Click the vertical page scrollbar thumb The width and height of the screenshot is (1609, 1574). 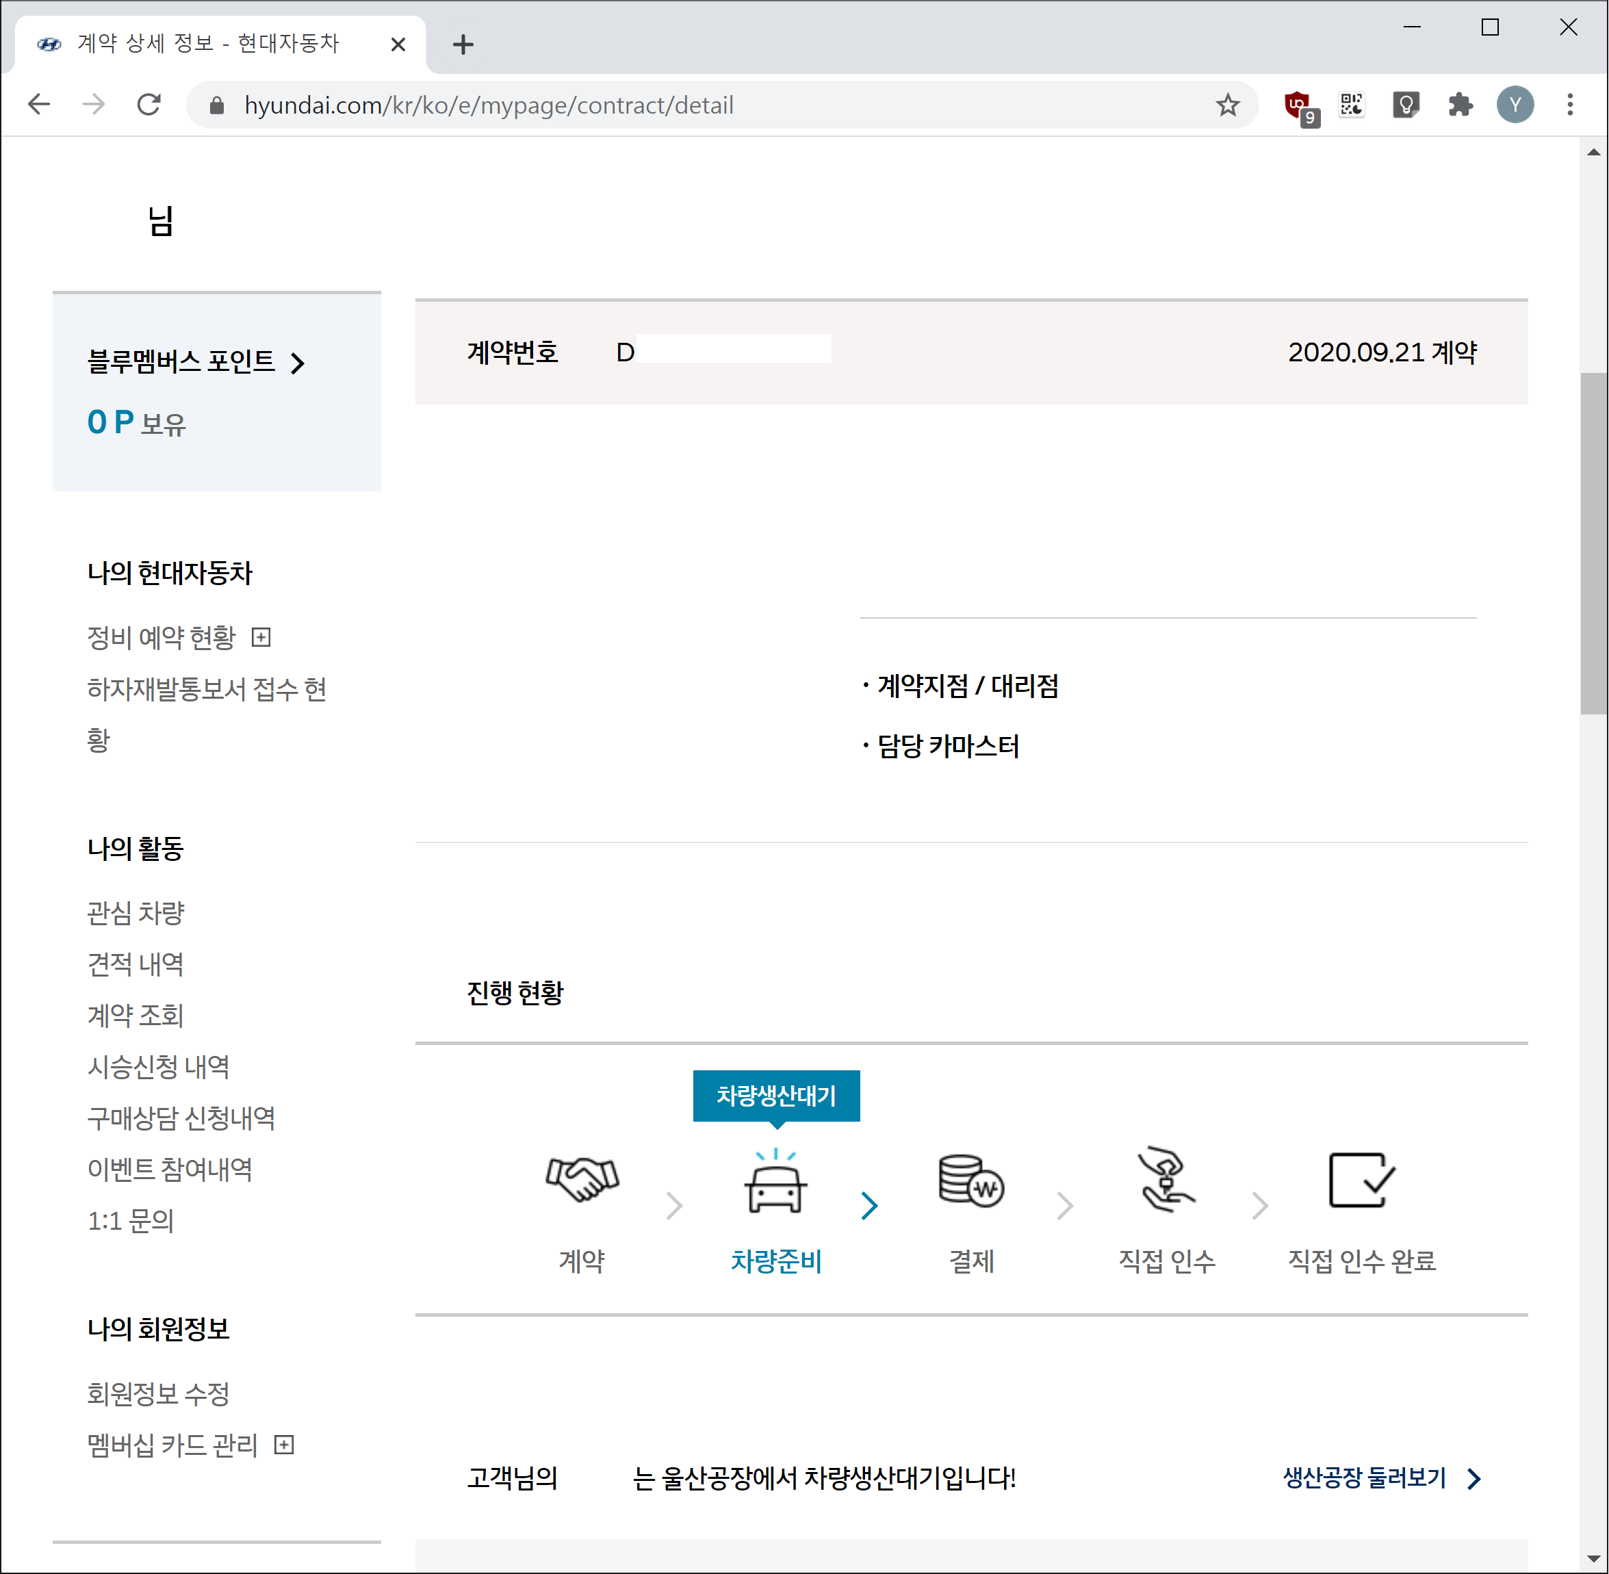[1593, 543]
